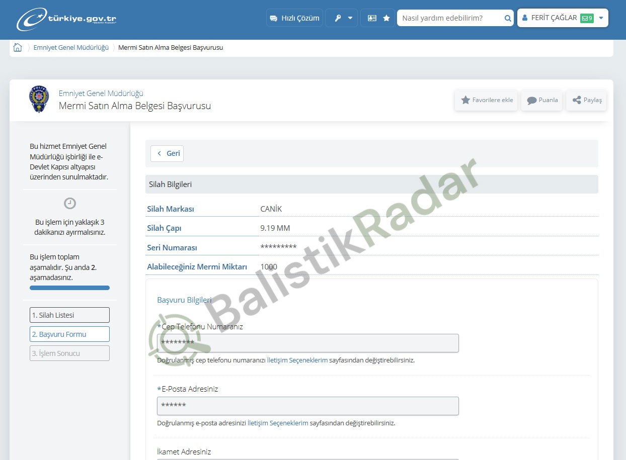Click the 1000 bullet amount value
The height and width of the screenshot is (460, 626).
(269, 267)
